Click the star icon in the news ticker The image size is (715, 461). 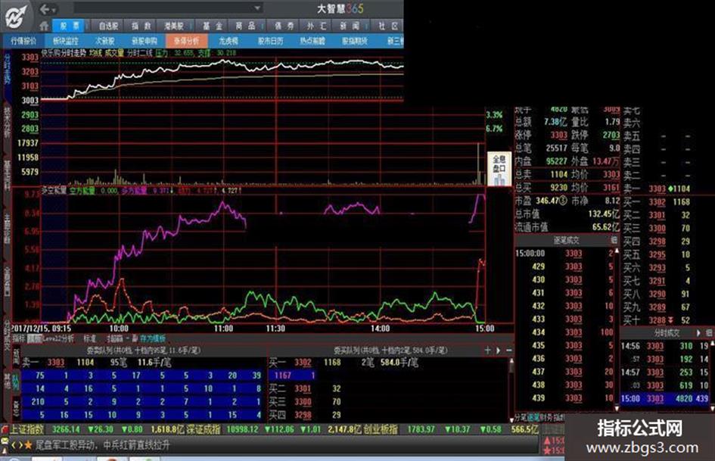tap(28, 445)
